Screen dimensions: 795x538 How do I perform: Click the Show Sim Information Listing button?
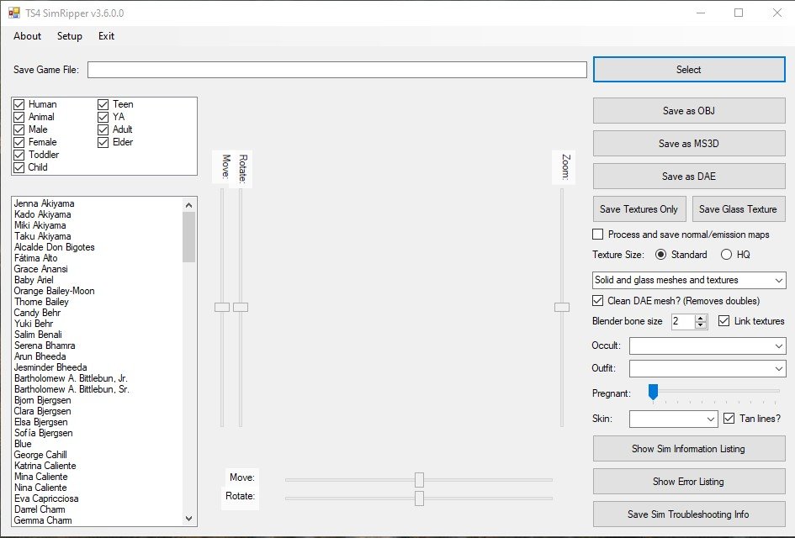[x=688, y=449]
